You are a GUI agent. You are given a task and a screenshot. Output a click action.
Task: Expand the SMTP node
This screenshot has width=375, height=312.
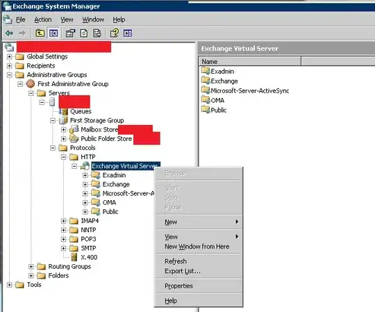[63, 248]
